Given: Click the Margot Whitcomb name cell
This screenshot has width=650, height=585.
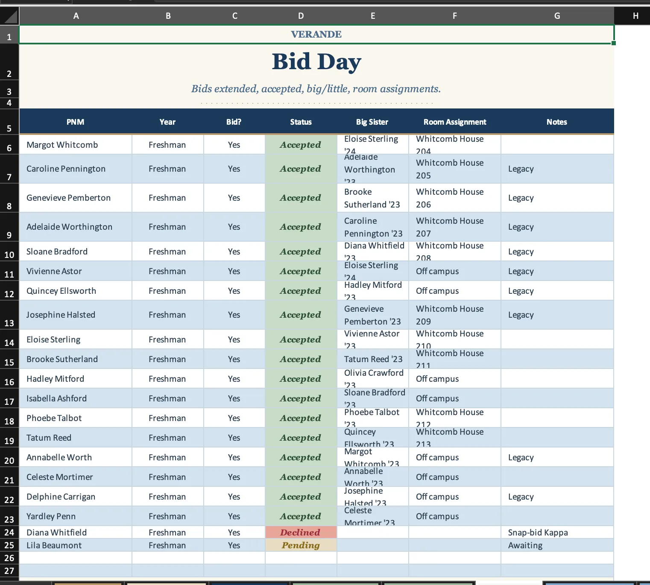Looking at the screenshot, I should tap(76, 145).
